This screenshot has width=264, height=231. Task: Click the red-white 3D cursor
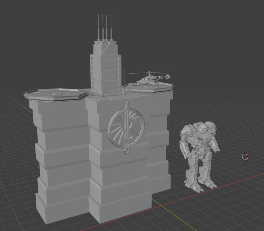click(245, 157)
